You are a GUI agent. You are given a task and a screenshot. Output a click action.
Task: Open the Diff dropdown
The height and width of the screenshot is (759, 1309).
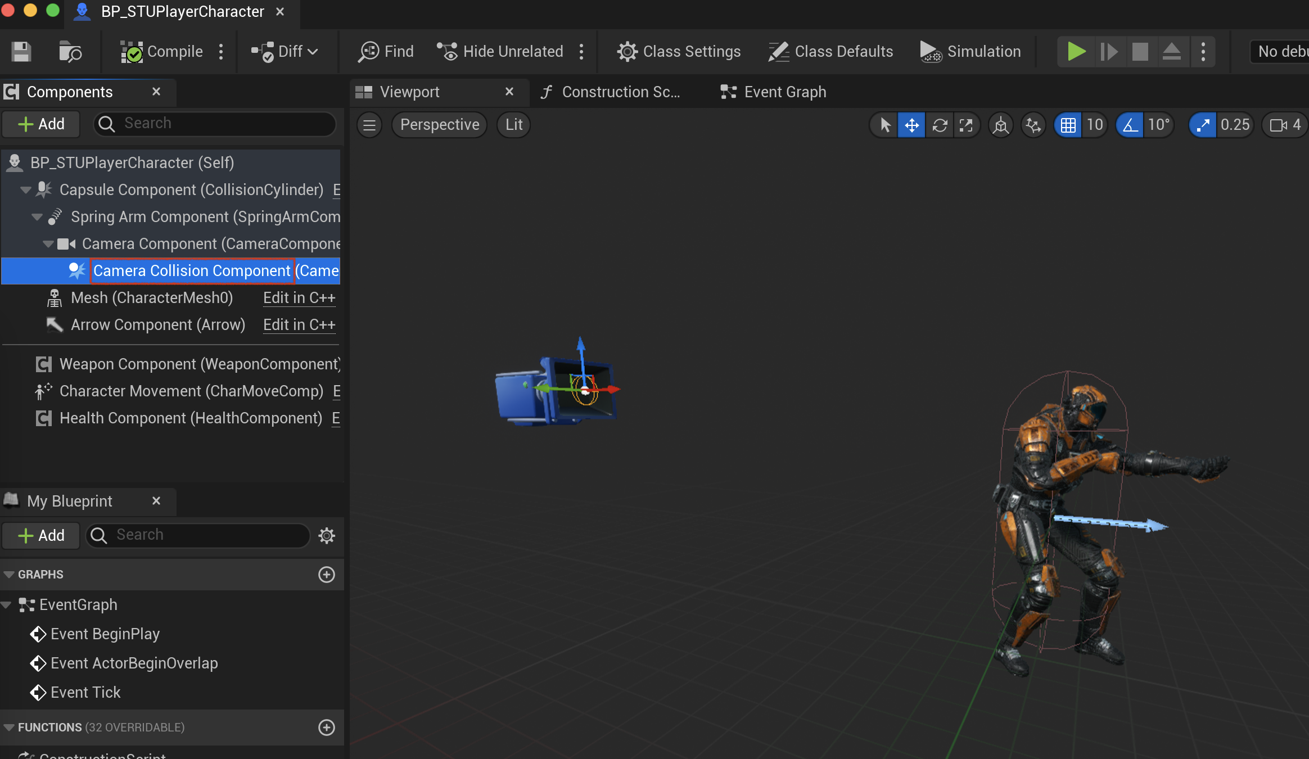pyautogui.click(x=285, y=52)
